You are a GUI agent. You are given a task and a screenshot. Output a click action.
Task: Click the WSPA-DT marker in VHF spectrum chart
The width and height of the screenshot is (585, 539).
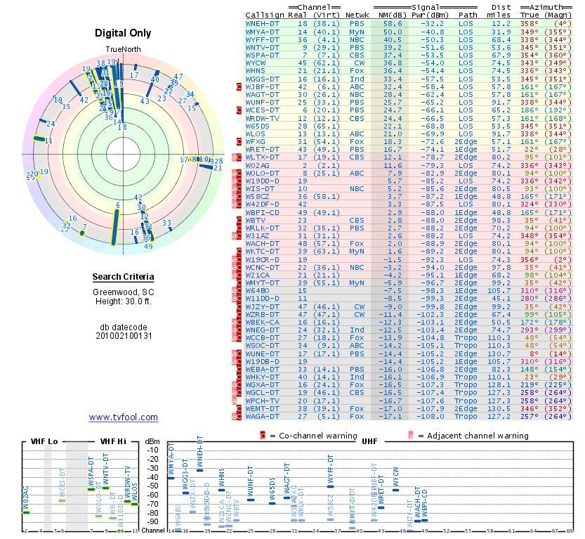coord(91,489)
